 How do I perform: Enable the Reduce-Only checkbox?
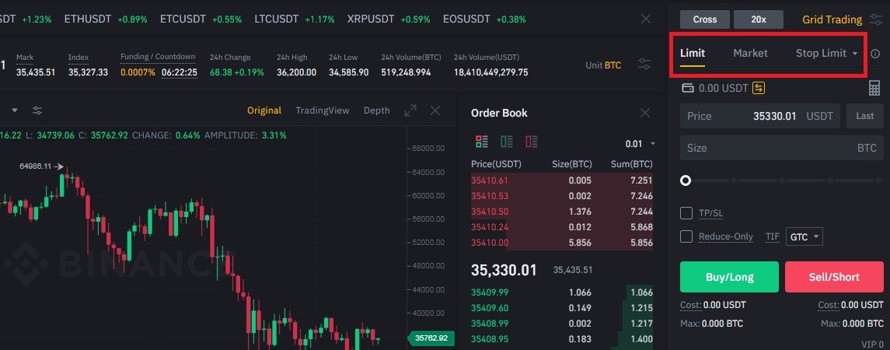[686, 236]
